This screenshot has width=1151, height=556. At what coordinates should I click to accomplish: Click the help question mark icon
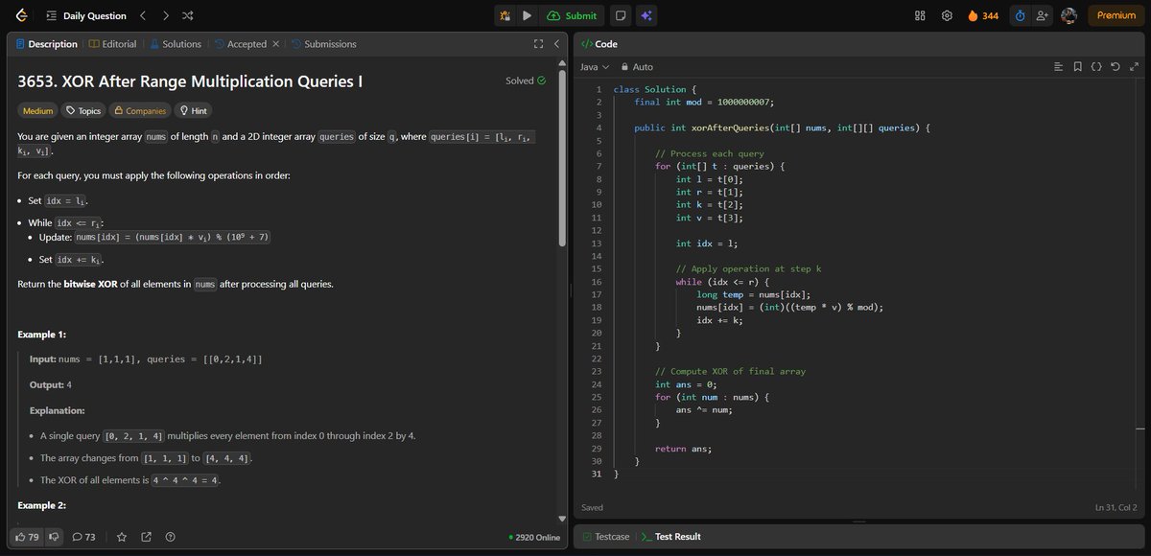170,537
